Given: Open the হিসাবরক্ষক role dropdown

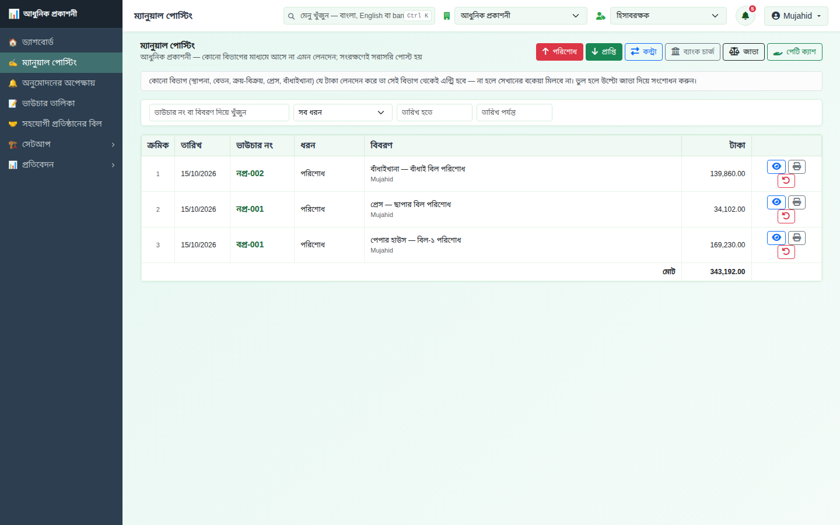Looking at the screenshot, I should (668, 16).
